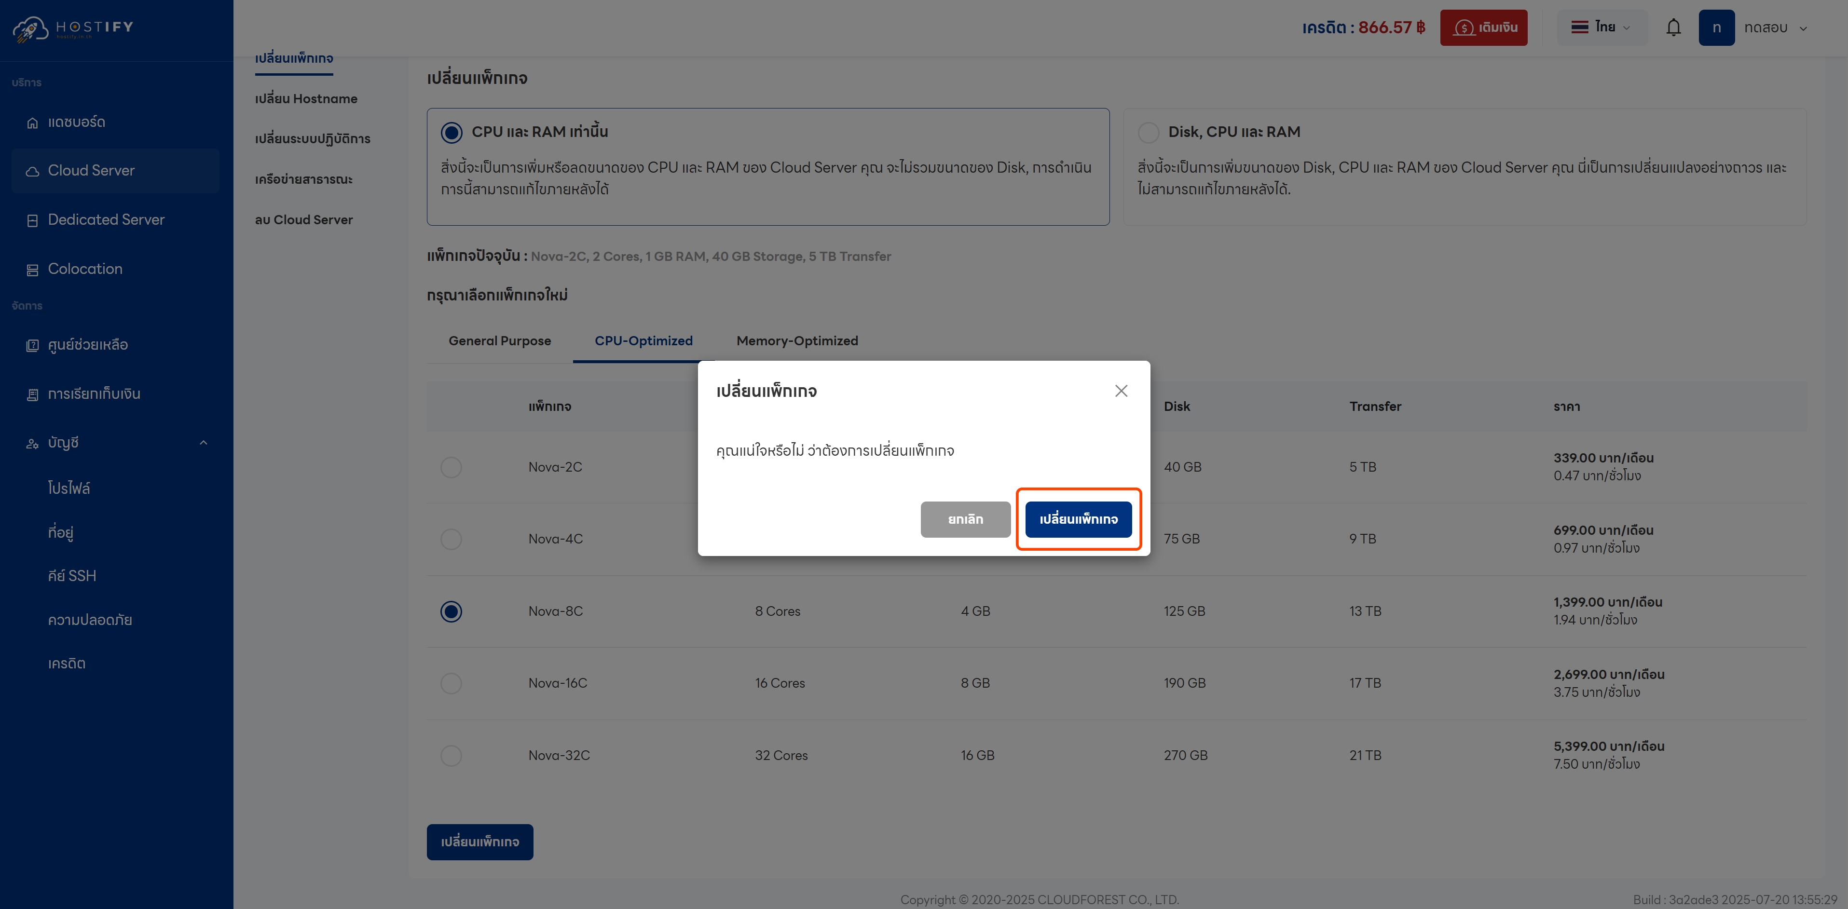Collapse the บัญชี sidebar section
This screenshot has height=909, width=1848.
tap(205, 443)
